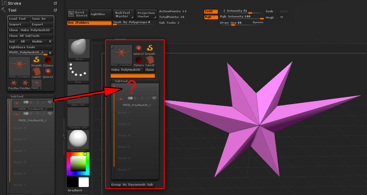Screen dimensions: 367x195
Task: Pick the Sphere3D primitive in the left Tool palette
Action: pyautogui.click(x=48, y=73)
